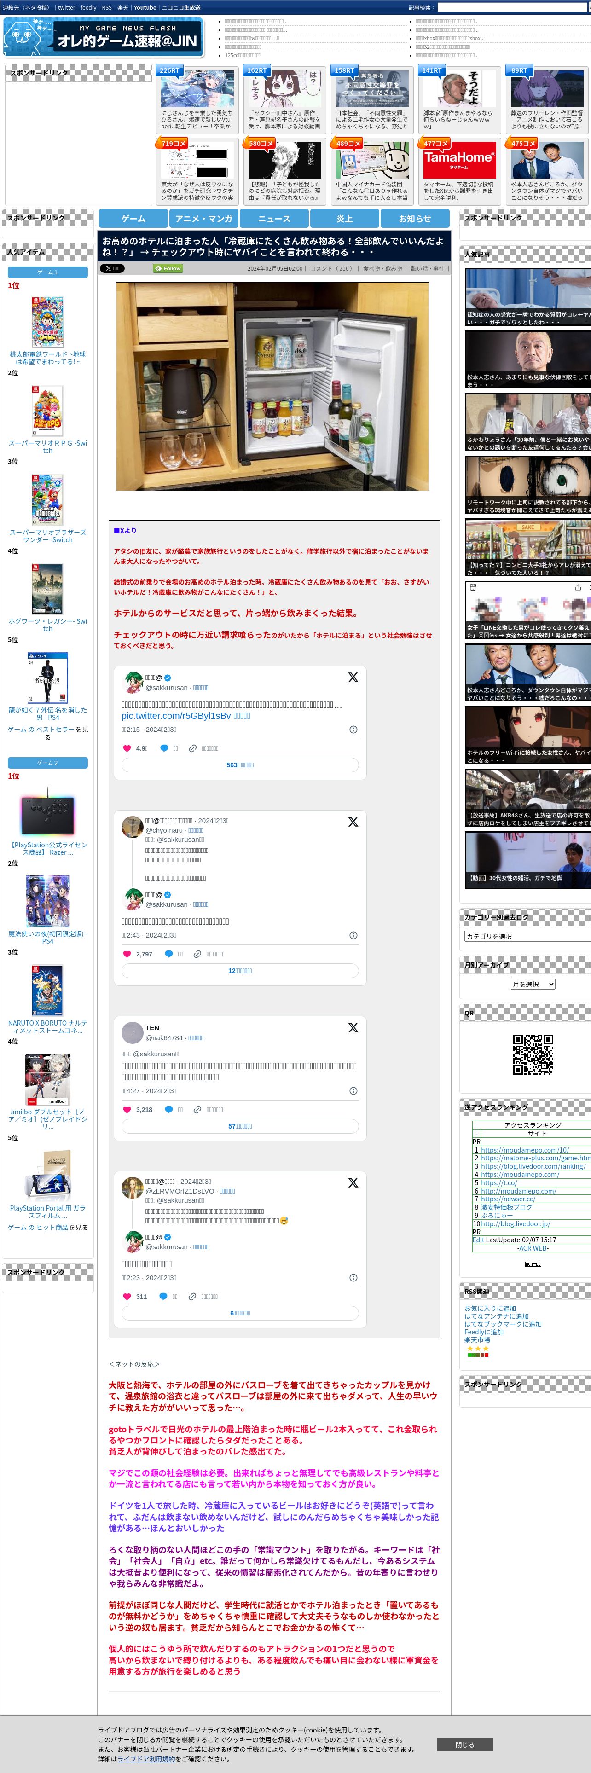This screenshot has width=591, height=1773.
Task: Click info icon beside 2:15 tweet timestamp
Action: click(353, 730)
